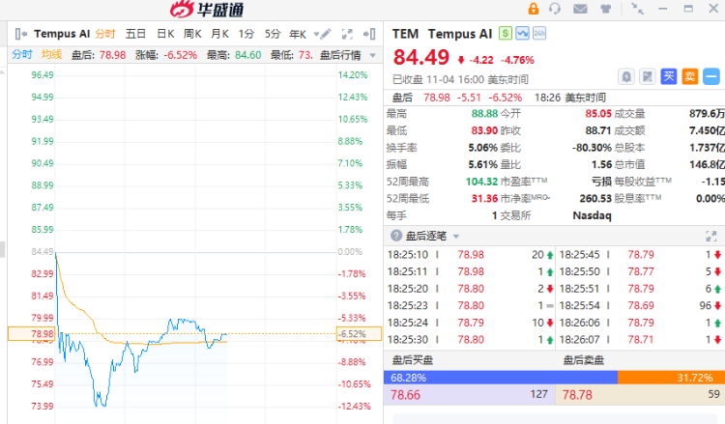Click the 盘后买盘 header label
The image size is (725, 424).
[x=413, y=360]
